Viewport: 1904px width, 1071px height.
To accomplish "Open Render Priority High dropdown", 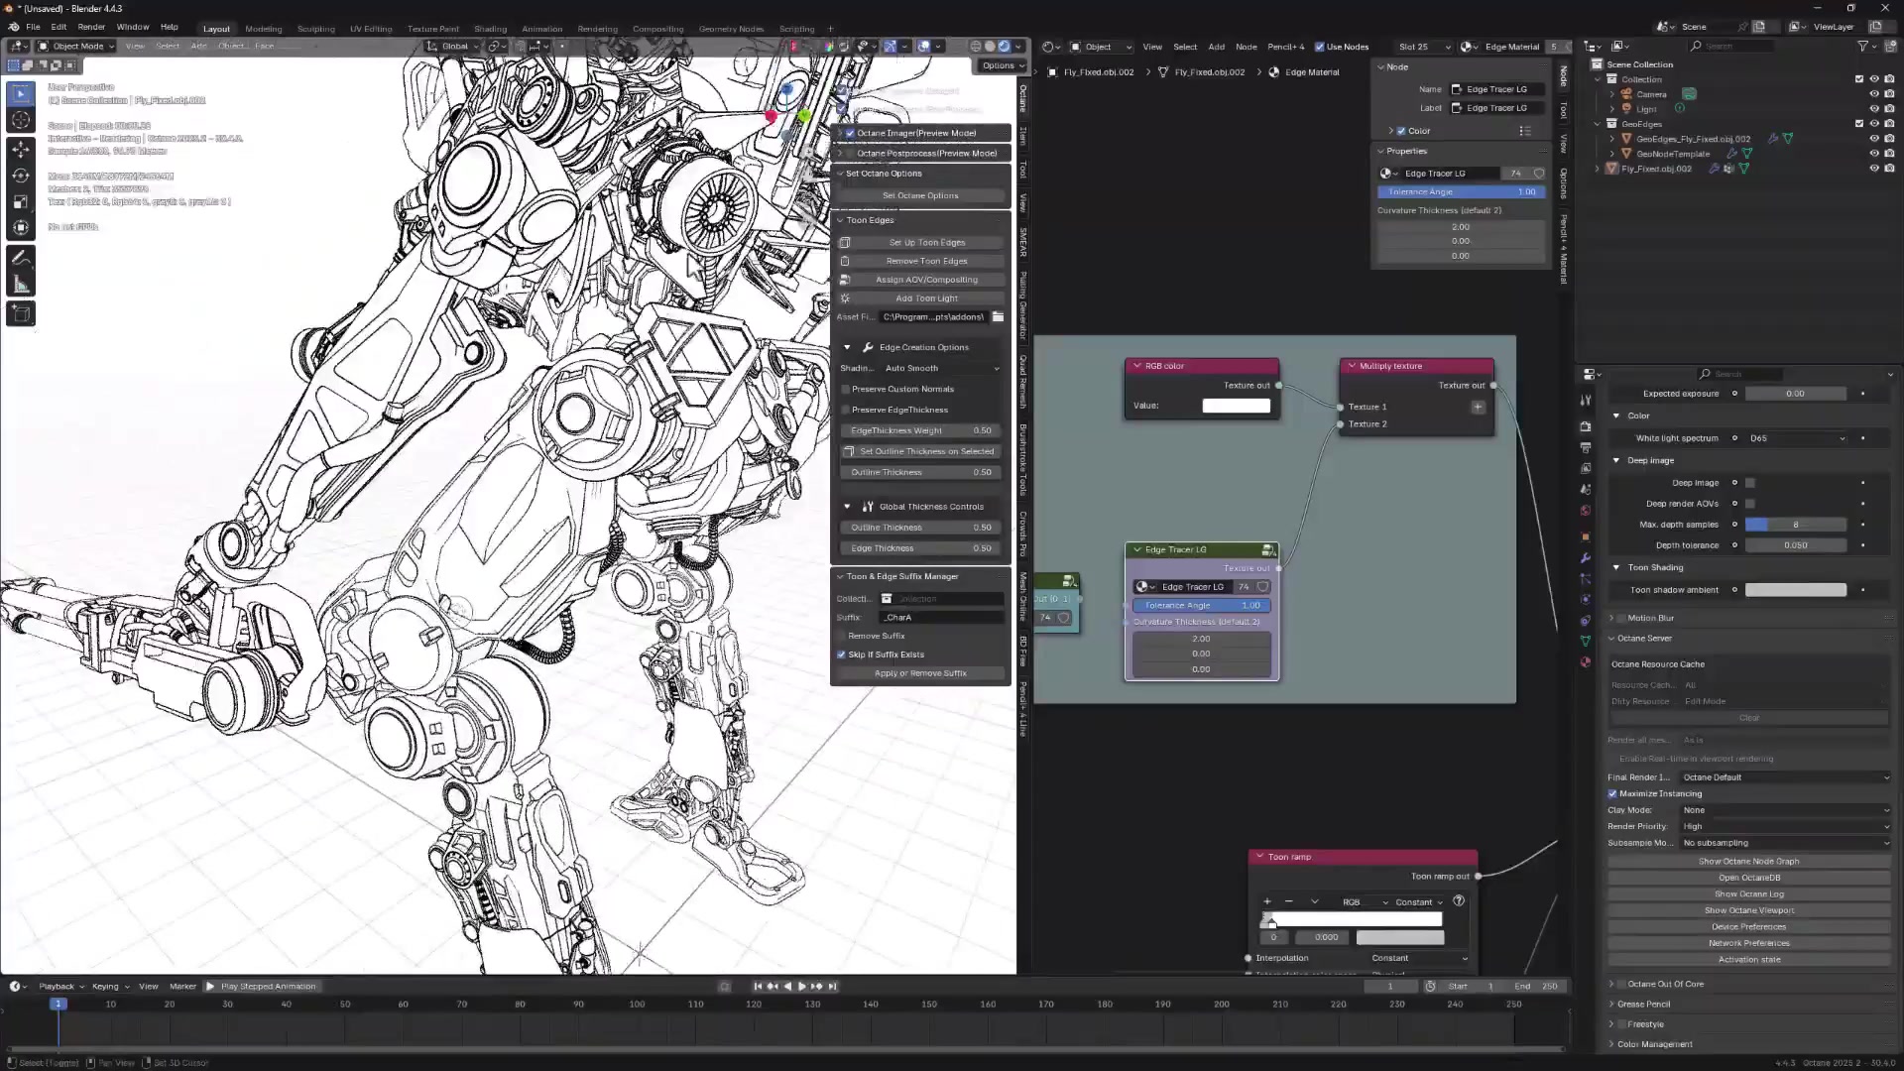I will (x=1785, y=826).
